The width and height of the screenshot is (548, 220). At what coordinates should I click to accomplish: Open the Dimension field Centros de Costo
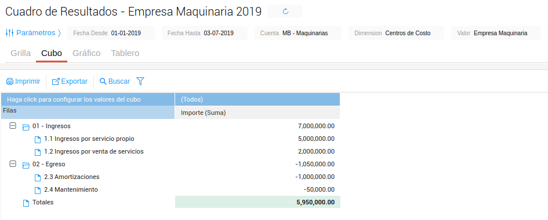[x=396, y=33]
